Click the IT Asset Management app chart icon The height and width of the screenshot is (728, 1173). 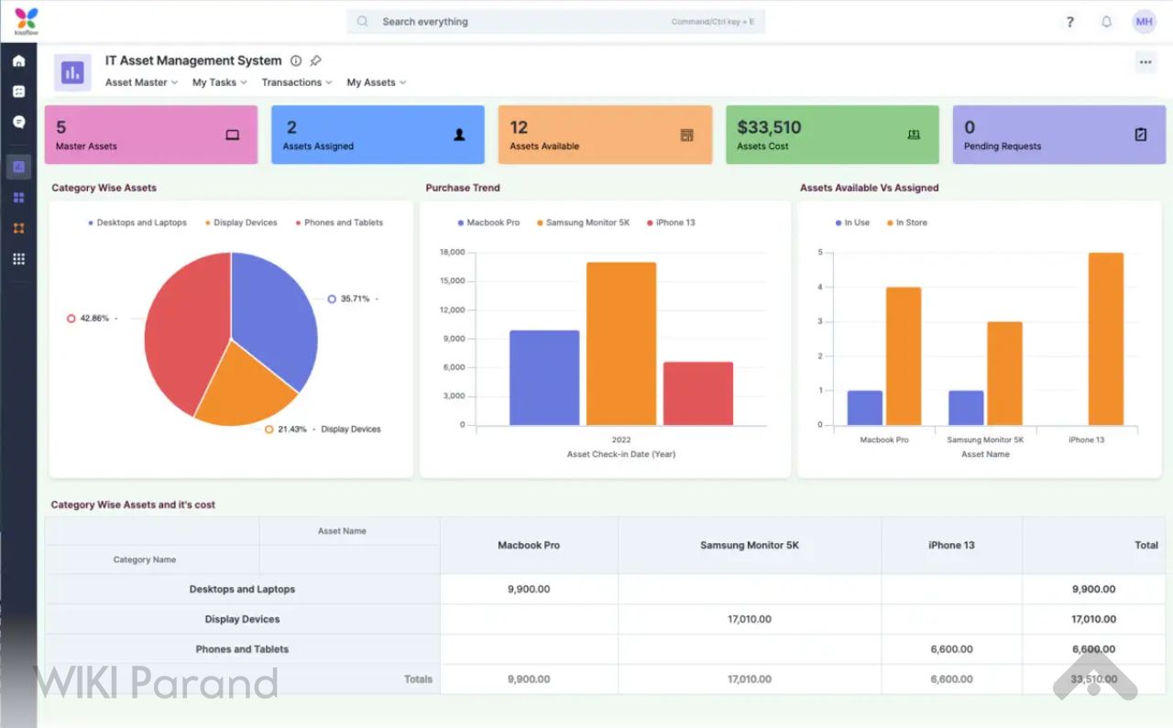72,72
